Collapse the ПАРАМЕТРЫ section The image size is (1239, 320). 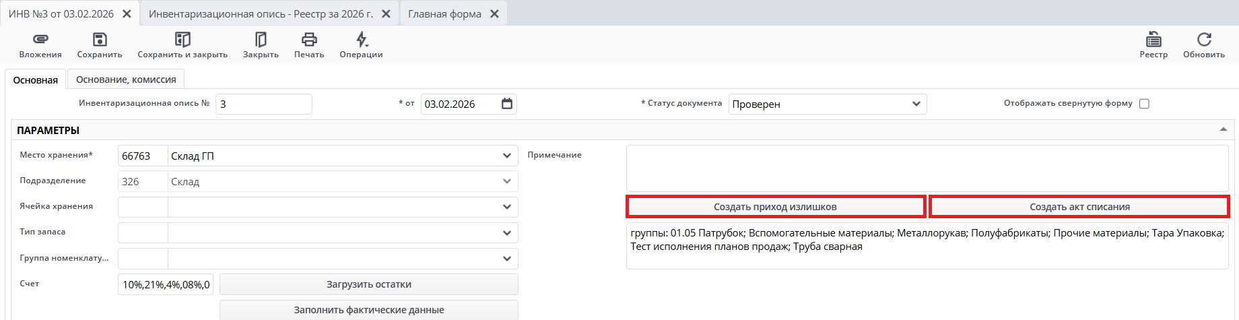[1223, 129]
